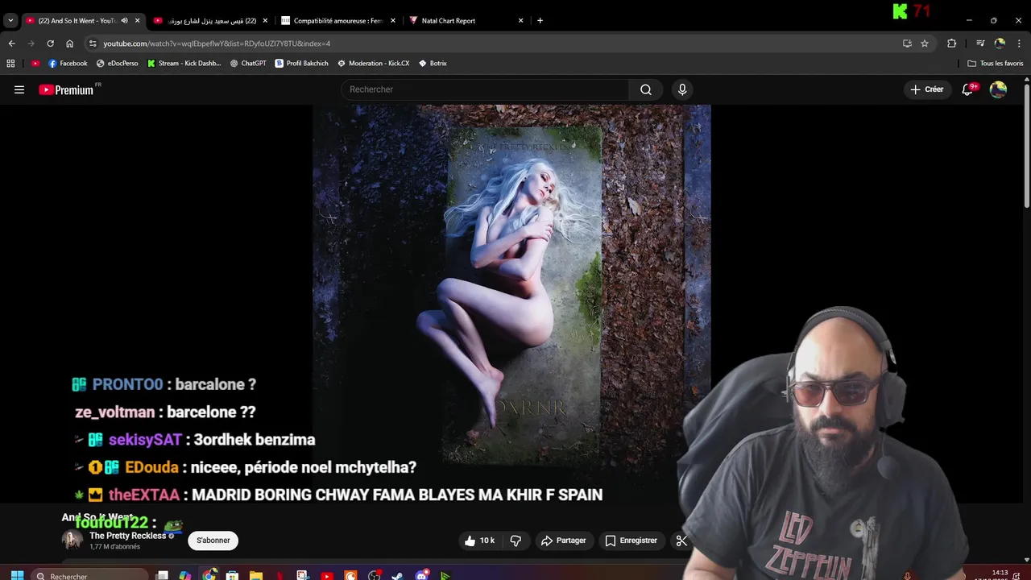
Task: Open YouTube notifications bell
Action: 968,89
